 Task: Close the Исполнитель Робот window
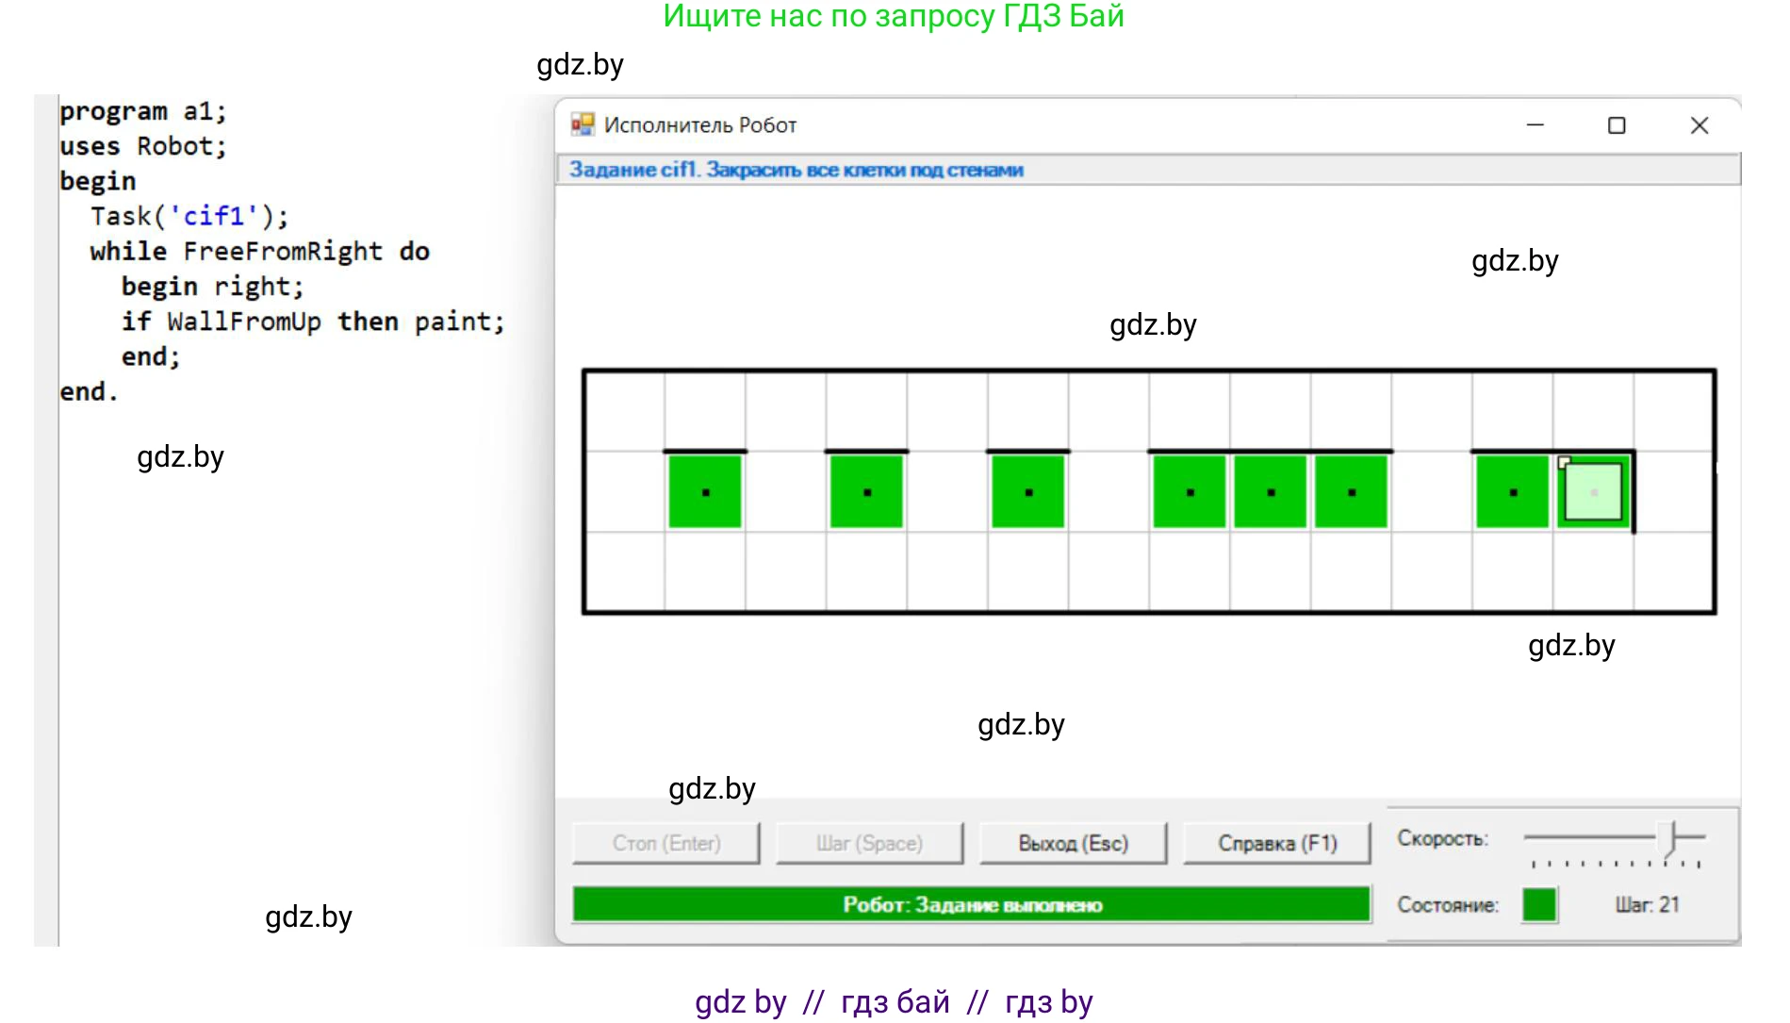point(1699,125)
